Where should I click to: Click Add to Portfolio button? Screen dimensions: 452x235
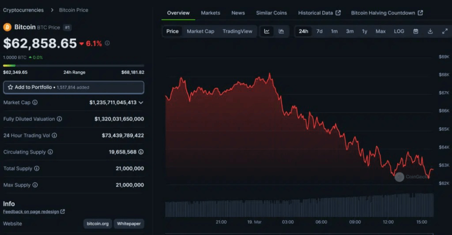[x=74, y=87]
